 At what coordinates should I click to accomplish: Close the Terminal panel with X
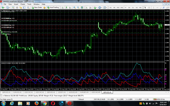point(1,95)
